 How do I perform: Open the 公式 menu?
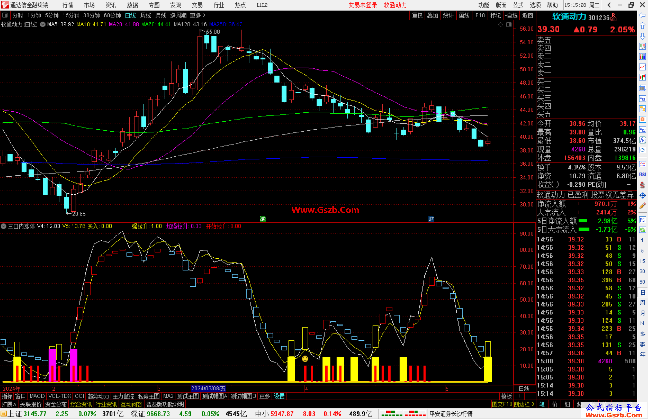tap(518, 5)
